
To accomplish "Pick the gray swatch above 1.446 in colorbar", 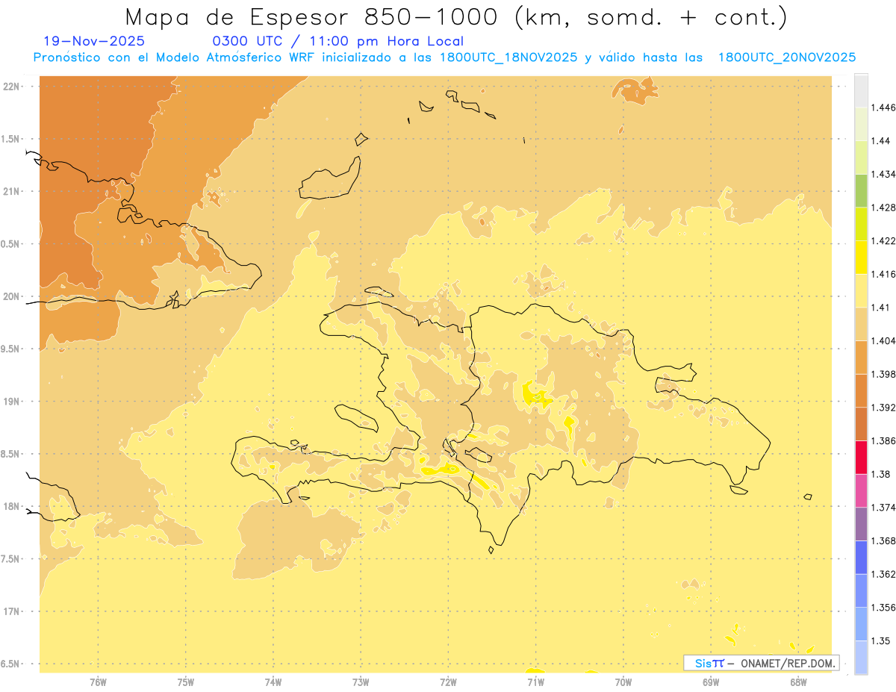I will [x=861, y=90].
